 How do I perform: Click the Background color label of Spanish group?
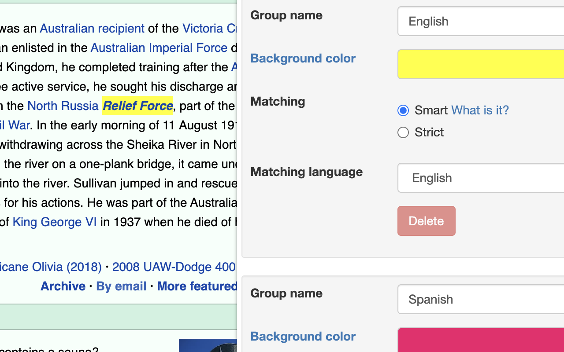point(303,336)
